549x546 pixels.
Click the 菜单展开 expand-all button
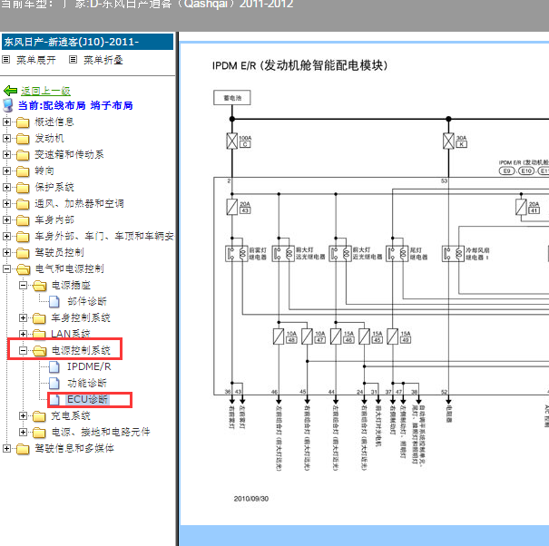(x=36, y=60)
